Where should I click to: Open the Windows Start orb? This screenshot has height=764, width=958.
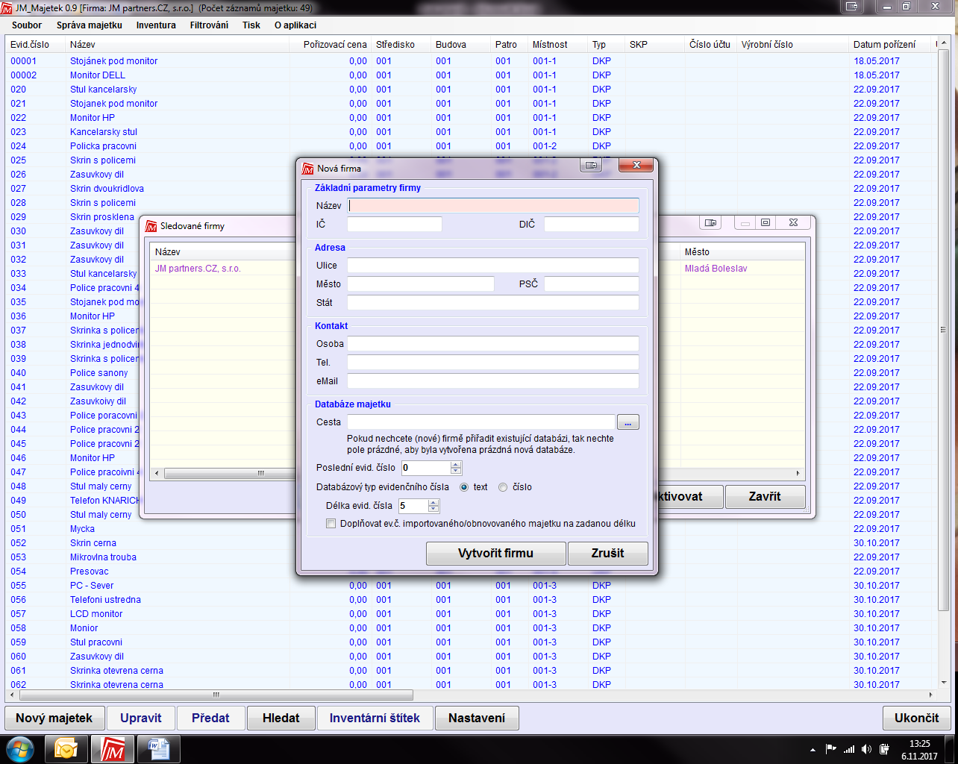pyautogui.click(x=20, y=748)
